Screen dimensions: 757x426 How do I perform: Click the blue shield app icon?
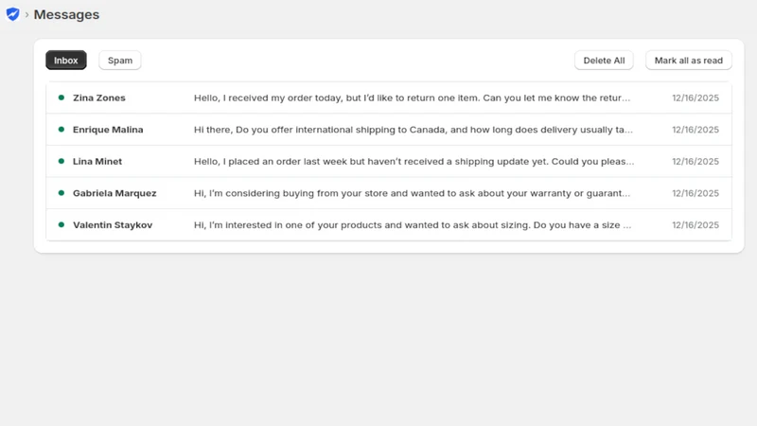12,14
